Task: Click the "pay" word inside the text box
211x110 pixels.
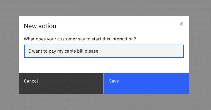Action: pyautogui.click(x=52, y=51)
